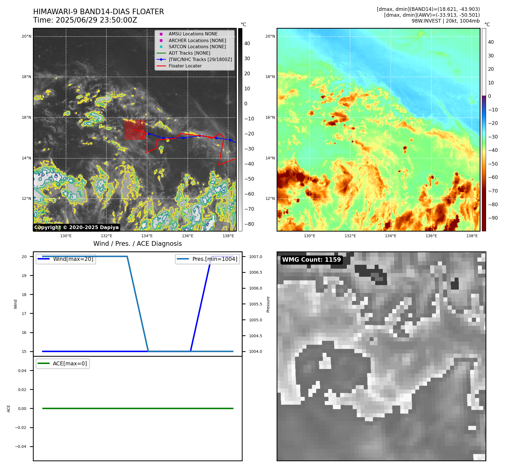Click the blue line sample in Wind[max=20] legend
This screenshot has width=505, height=471.
pyautogui.click(x=44, y=259)
